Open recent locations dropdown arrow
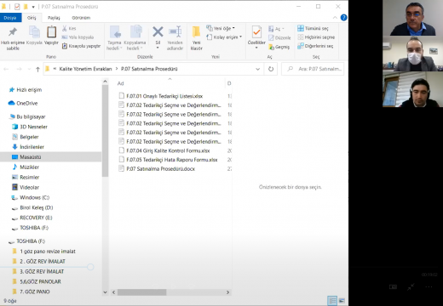The height and width of the screenshot is (306, 443). pyautogui.click(x=29, y=69)
